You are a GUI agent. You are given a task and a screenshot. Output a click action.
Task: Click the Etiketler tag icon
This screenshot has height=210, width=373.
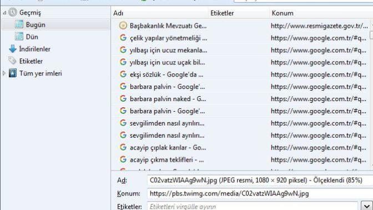pyautogui.click(x=12, y=61)
